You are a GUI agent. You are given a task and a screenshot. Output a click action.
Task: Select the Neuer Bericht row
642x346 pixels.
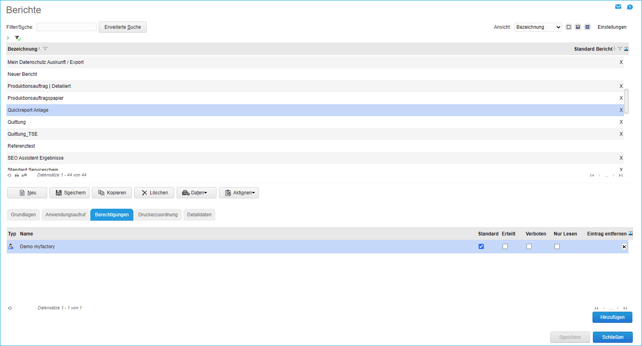click(x=315, y=74)
